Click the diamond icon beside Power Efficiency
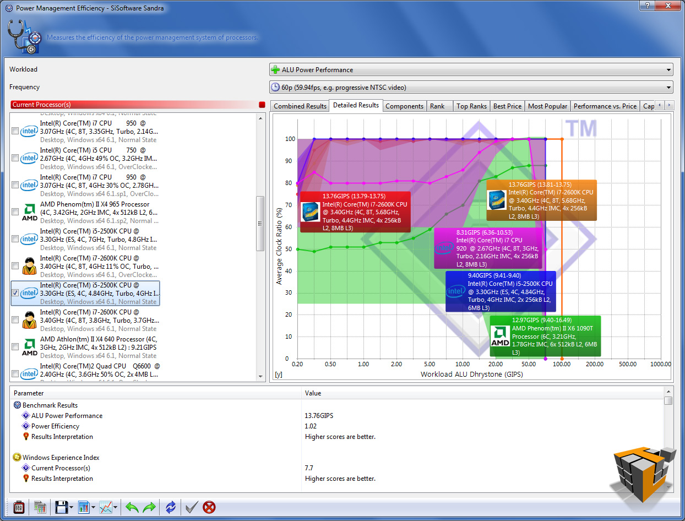The height and width of the screenshot is (521, 685). point(25,426)
